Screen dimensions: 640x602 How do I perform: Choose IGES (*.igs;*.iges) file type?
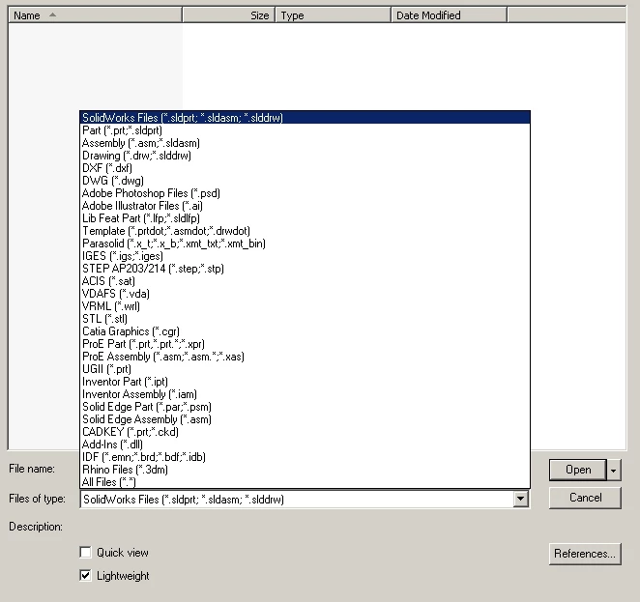pyautogui.click(x=305, y=256)
